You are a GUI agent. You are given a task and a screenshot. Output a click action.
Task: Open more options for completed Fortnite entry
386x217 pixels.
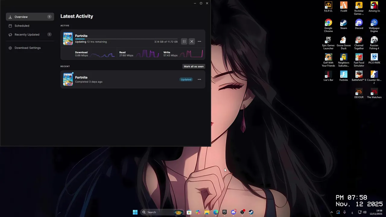pos(199,80)
